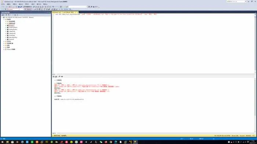
Task: Click the New Query toolbar button
Action: click(28, 7)
